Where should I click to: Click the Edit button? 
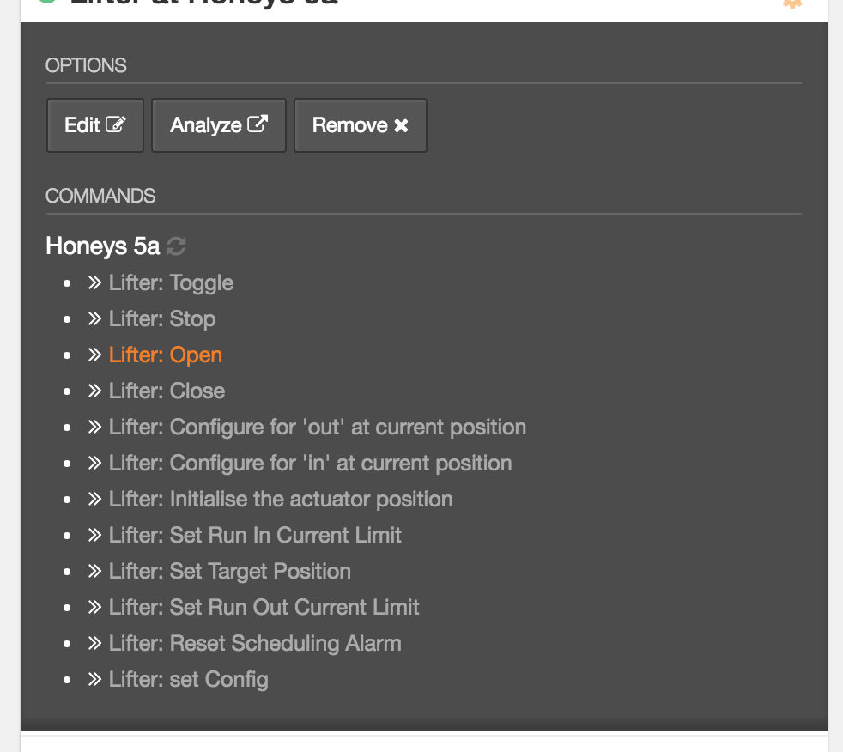tap(94, 125)
